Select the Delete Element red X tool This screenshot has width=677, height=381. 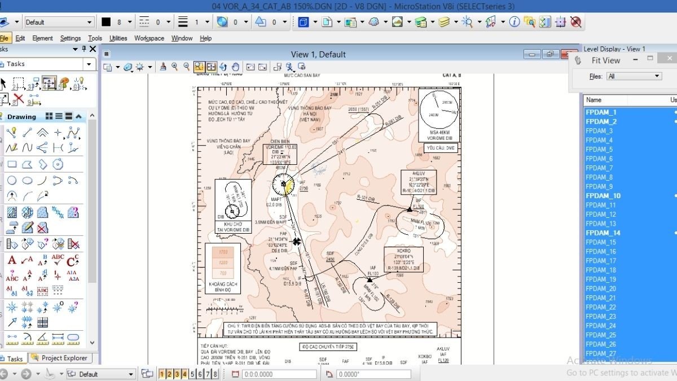pos(18,99)
